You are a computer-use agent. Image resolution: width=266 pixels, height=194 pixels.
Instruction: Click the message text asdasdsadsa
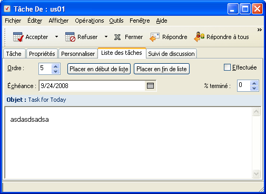pos(29,120)
